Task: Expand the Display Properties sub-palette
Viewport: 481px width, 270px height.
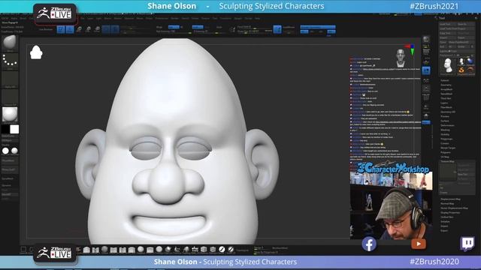Action: pyautogui.click(x=450, y=212)
